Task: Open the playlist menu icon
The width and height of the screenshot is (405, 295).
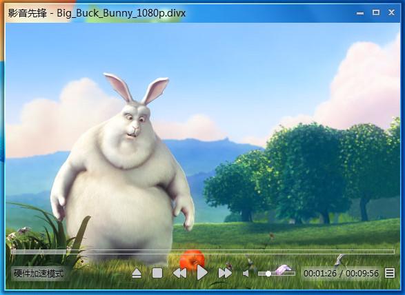Action: coord(390,273)
